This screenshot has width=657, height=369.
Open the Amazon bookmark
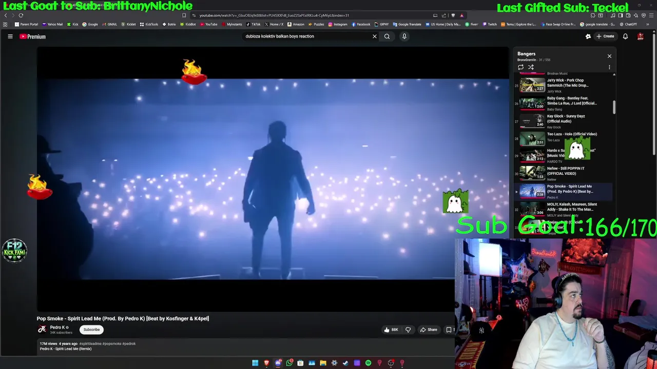296,24
